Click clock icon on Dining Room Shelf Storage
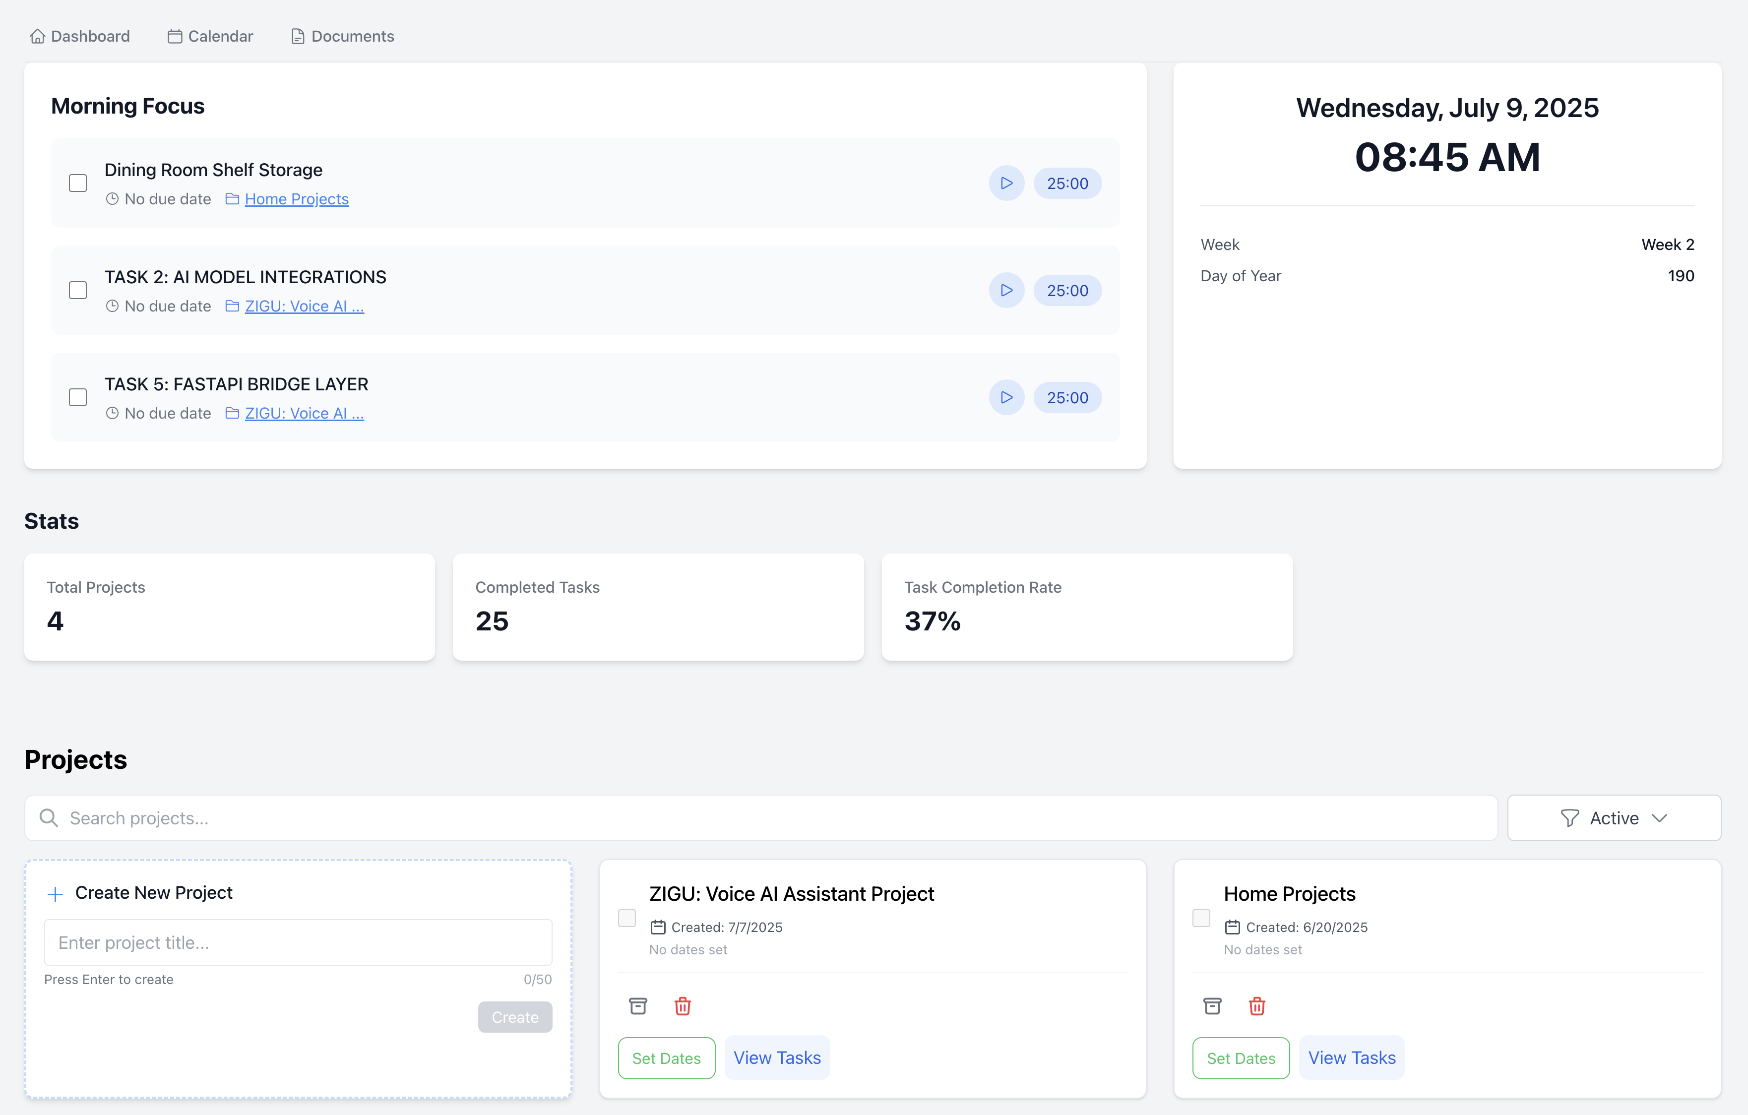 click(112, 199)
